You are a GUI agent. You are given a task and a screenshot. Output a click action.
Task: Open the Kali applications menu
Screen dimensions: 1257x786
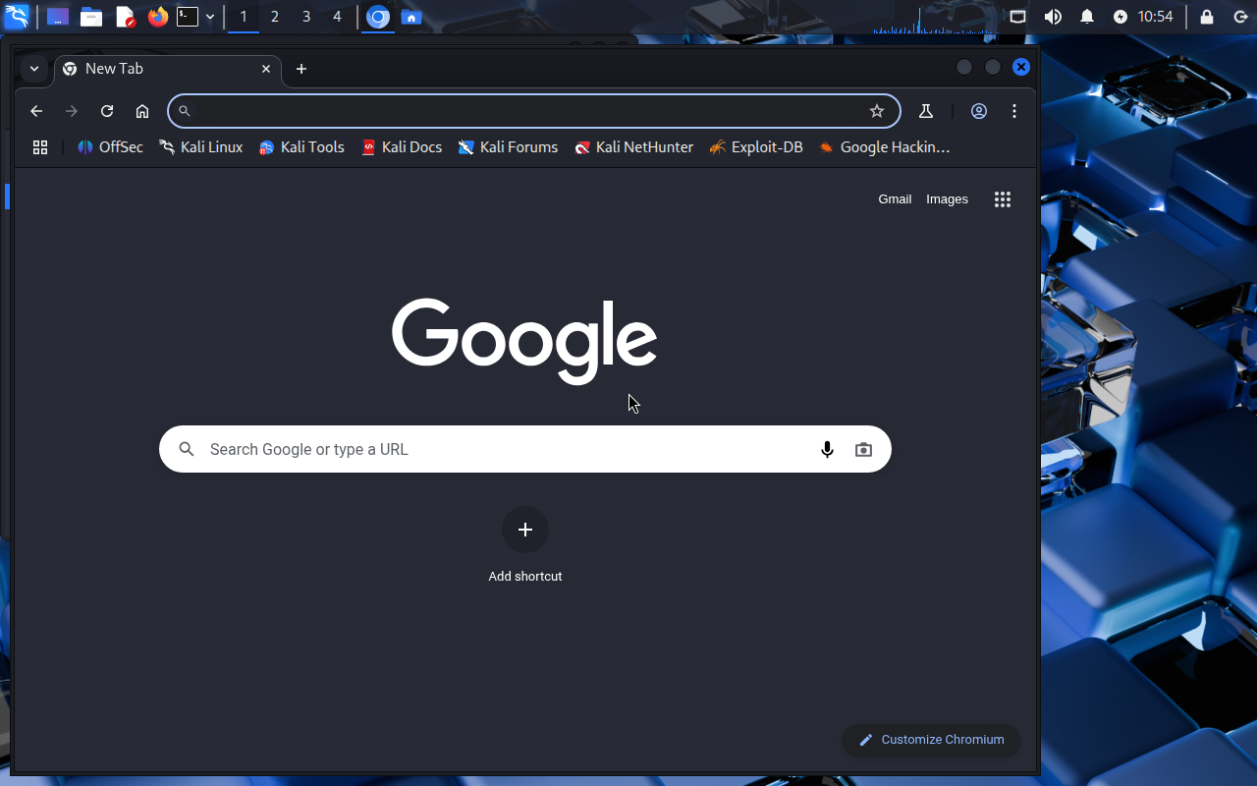point(17,17)
